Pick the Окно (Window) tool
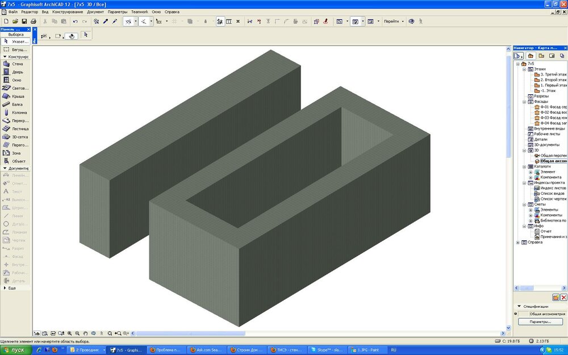Viewport: 568px width, 355px height. coord(17,80)
